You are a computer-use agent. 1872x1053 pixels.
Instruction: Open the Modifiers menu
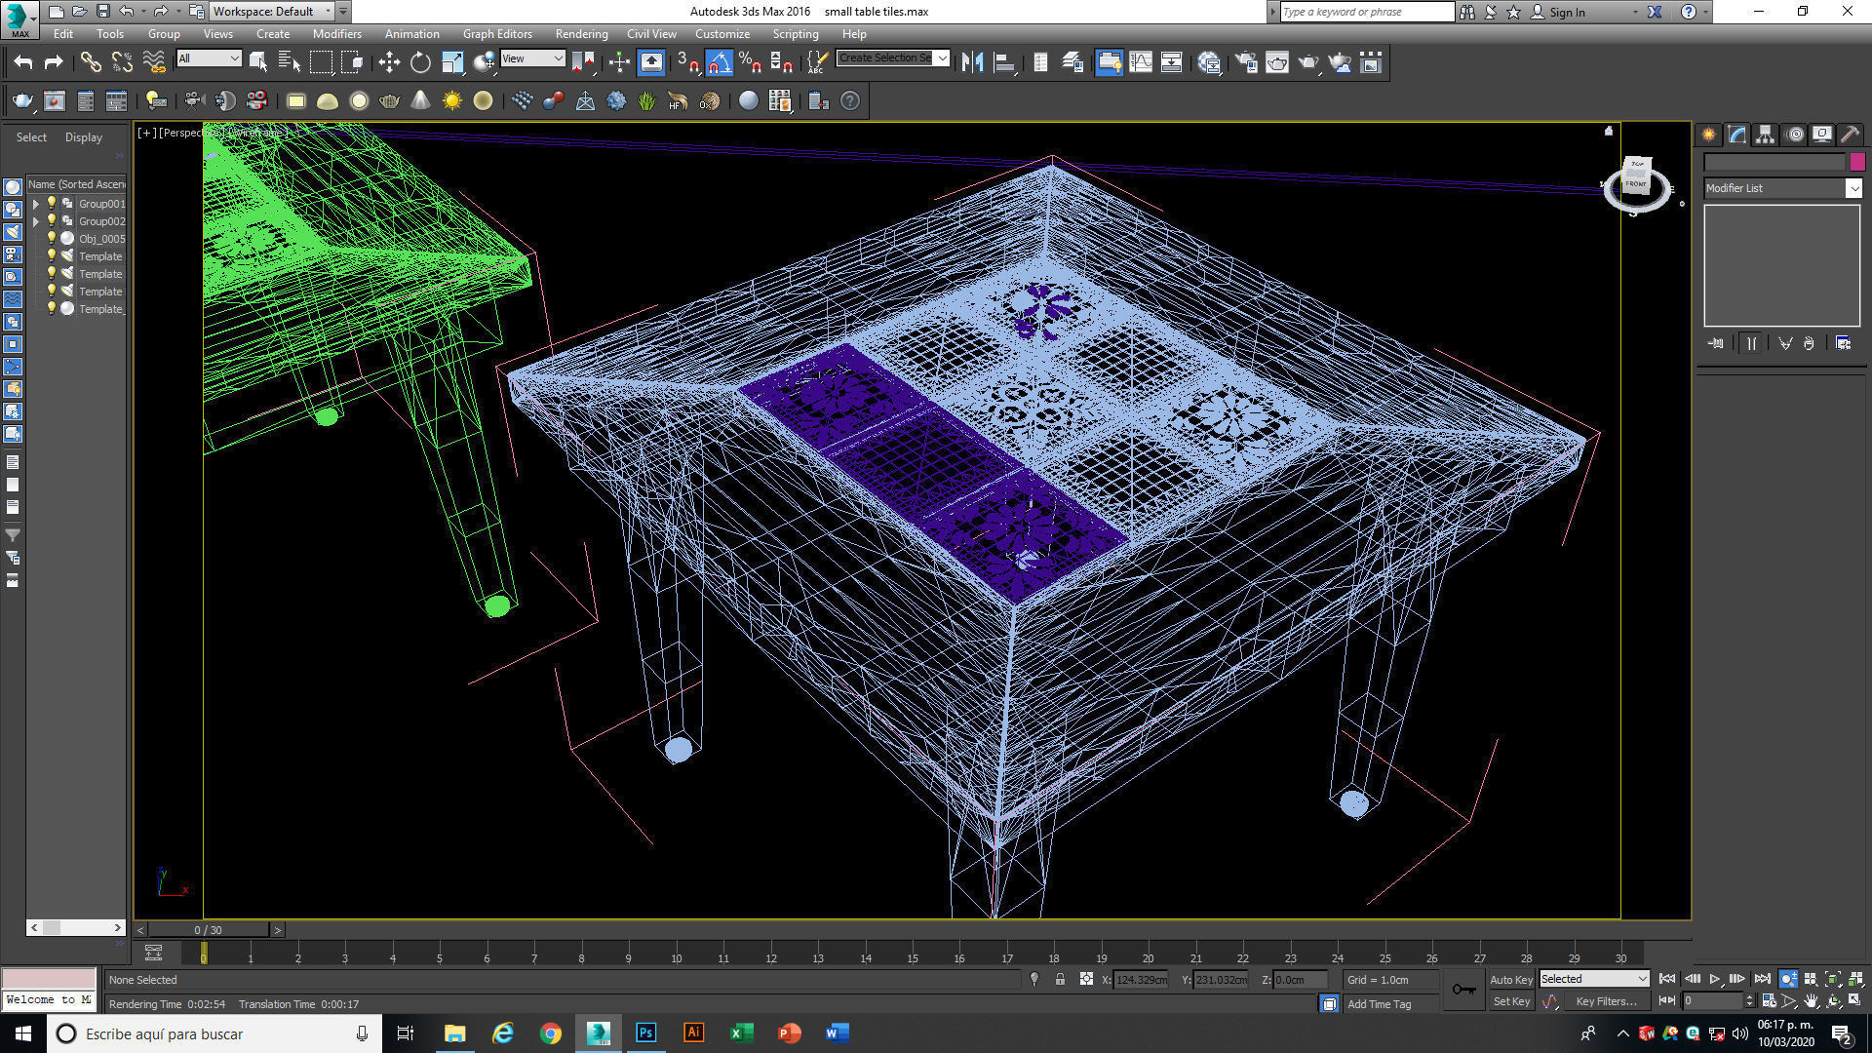coord(336,33)
